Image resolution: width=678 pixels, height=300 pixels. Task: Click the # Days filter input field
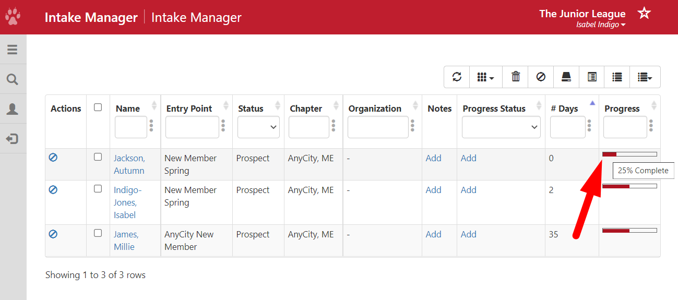point(568,127)
